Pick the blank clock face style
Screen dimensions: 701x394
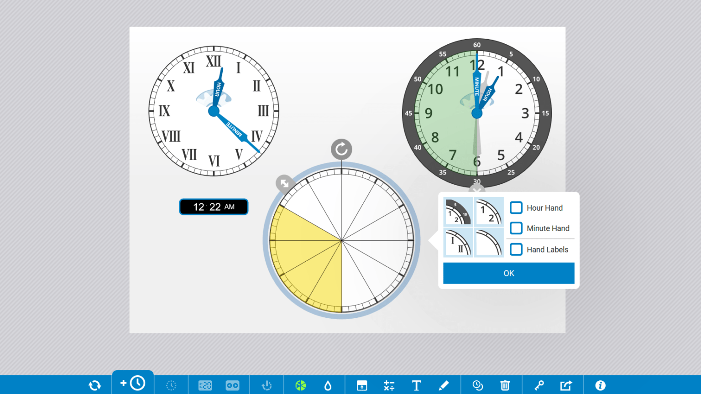489,242
